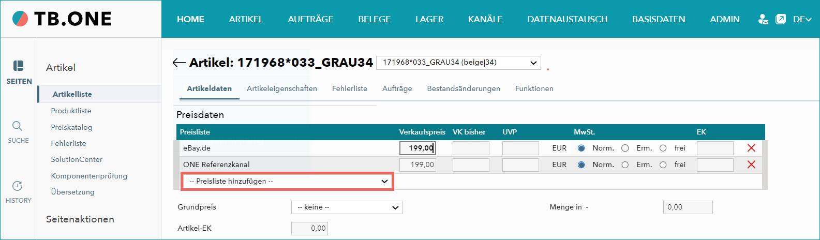Switch to the Bestandsänderungen tab
The width and height of the screenshot is (820, 240).
coord(464,88)
